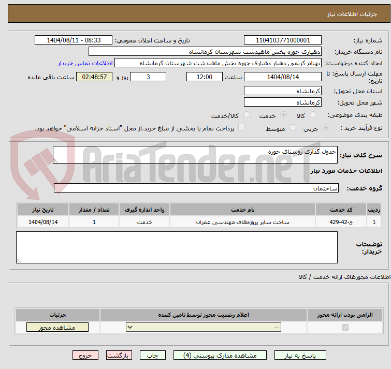
Task: Open 'مشاهده مدارک پیوستی (4)' attachments
Action: pos(220,356)
